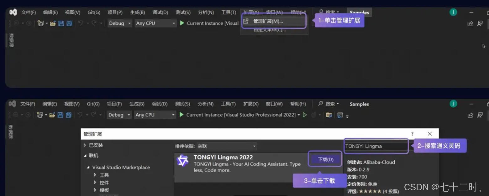Click extension search field containing TONGYI Lingma

[x=376, y=146]
